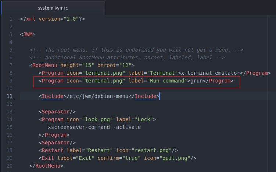Click line number 11 in gutter
This screenshot has height=172, width=276.
pyautogui.click(x=10, y=96)
